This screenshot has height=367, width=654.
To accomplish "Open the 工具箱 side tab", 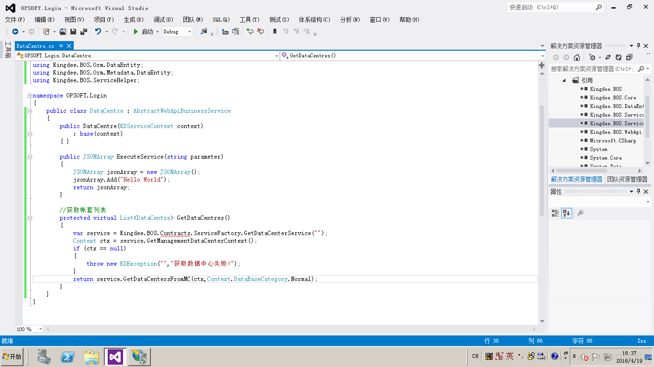I will pyautogui.click(x=8, y=50).
